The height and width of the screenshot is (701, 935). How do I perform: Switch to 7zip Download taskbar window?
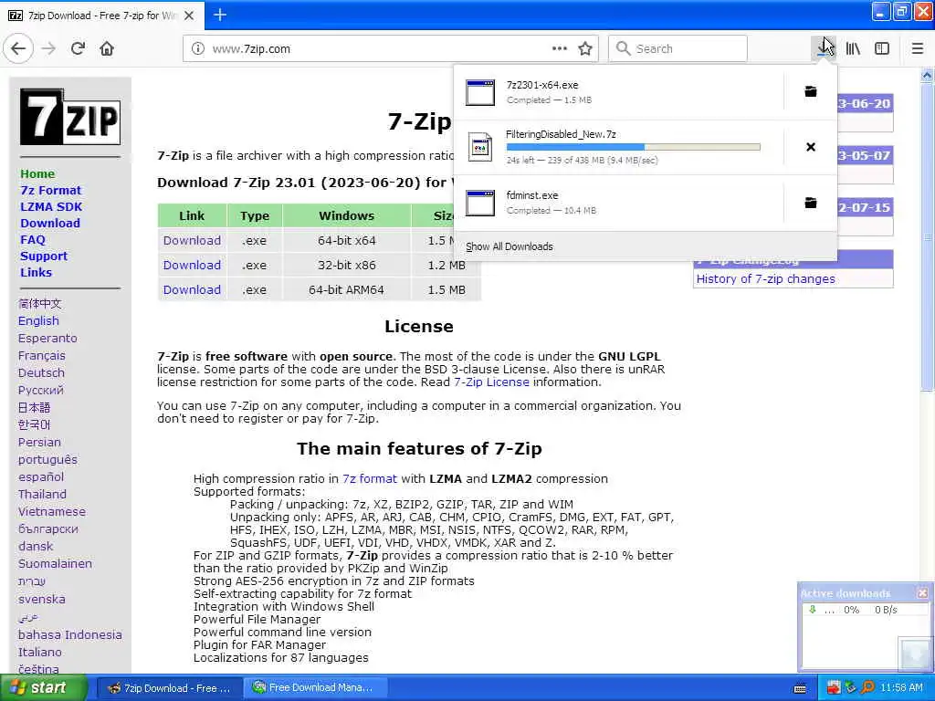click(169, 688)
